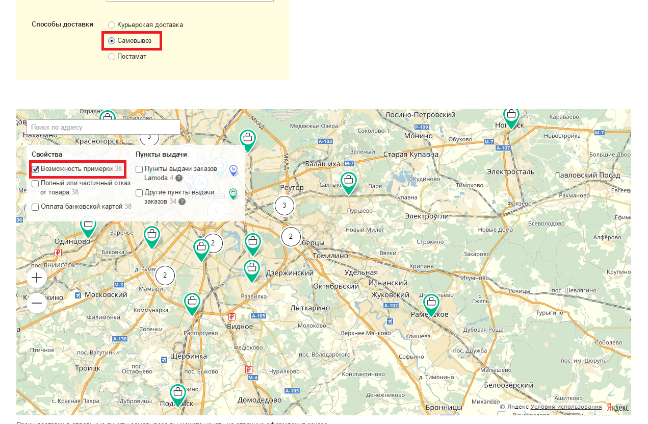Click the М-4 road badge

coord(252,378)
